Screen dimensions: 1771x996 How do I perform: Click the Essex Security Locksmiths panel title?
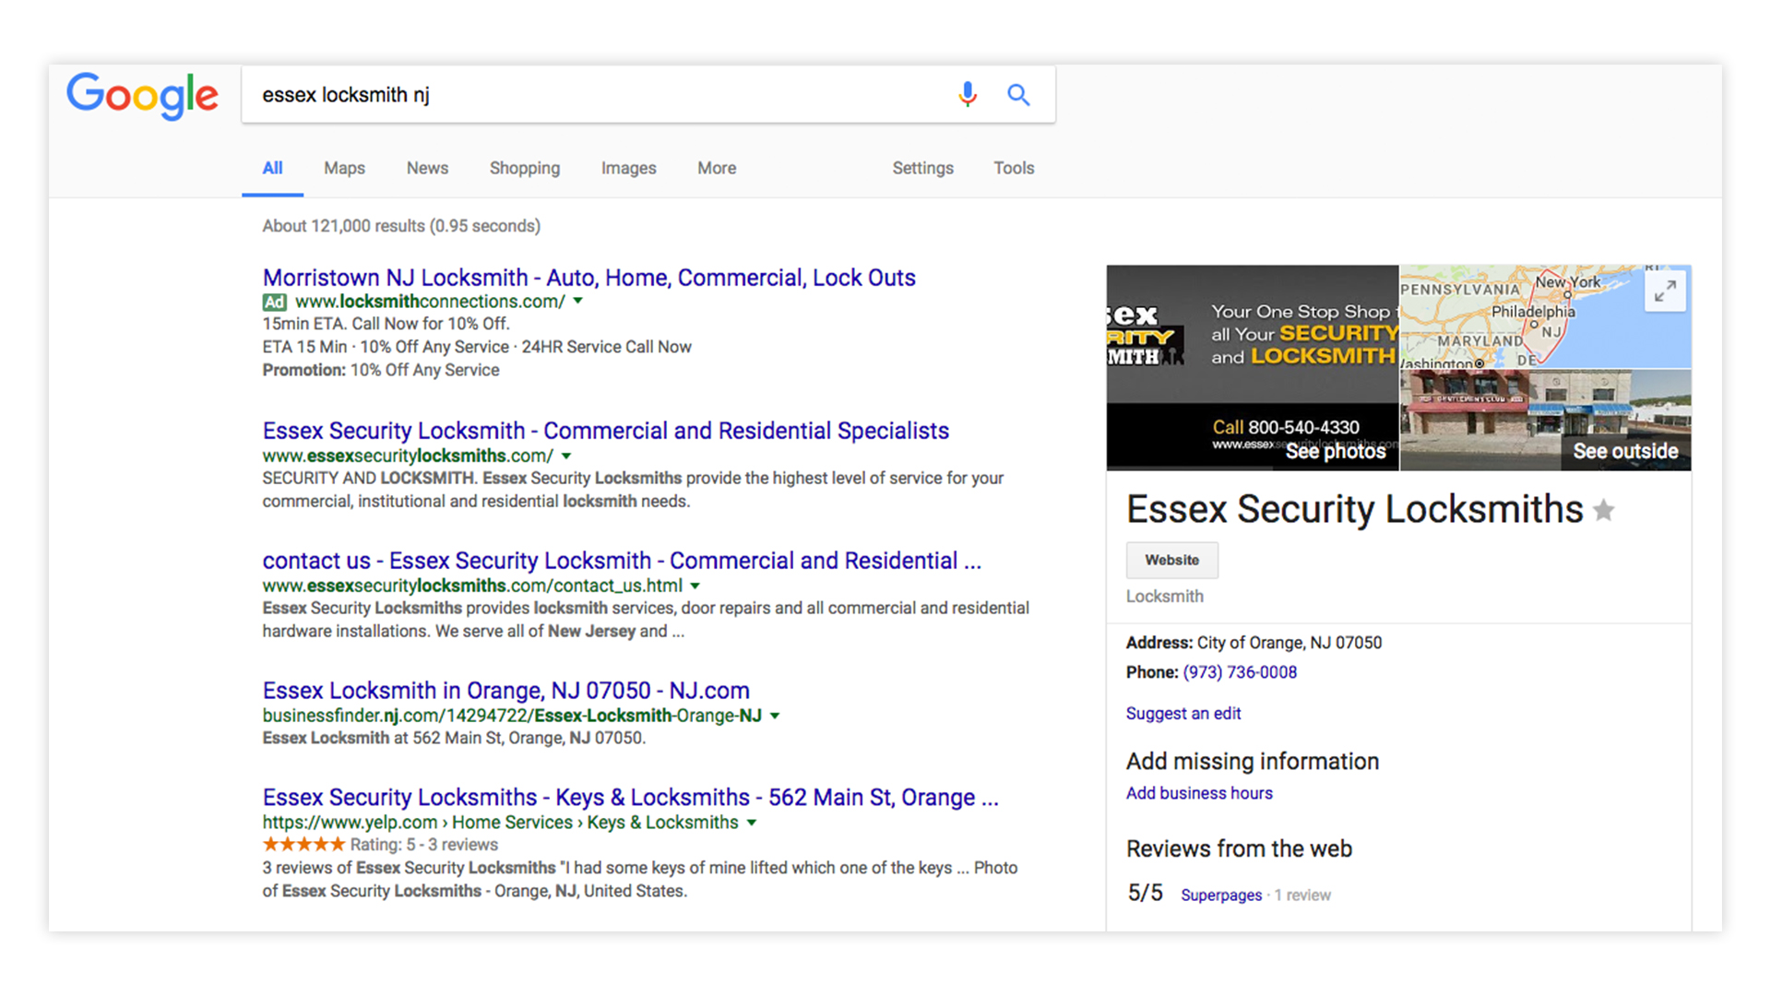pos(1354,509)
